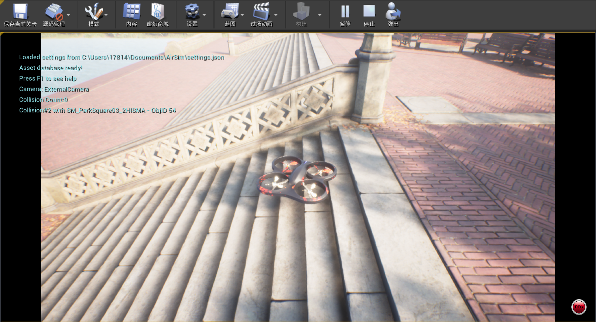The height and width of the screenshot is (322, 596).
Task: Click the 'Camera: ExternalCamera' status text
Action: (x=54, y=89)
